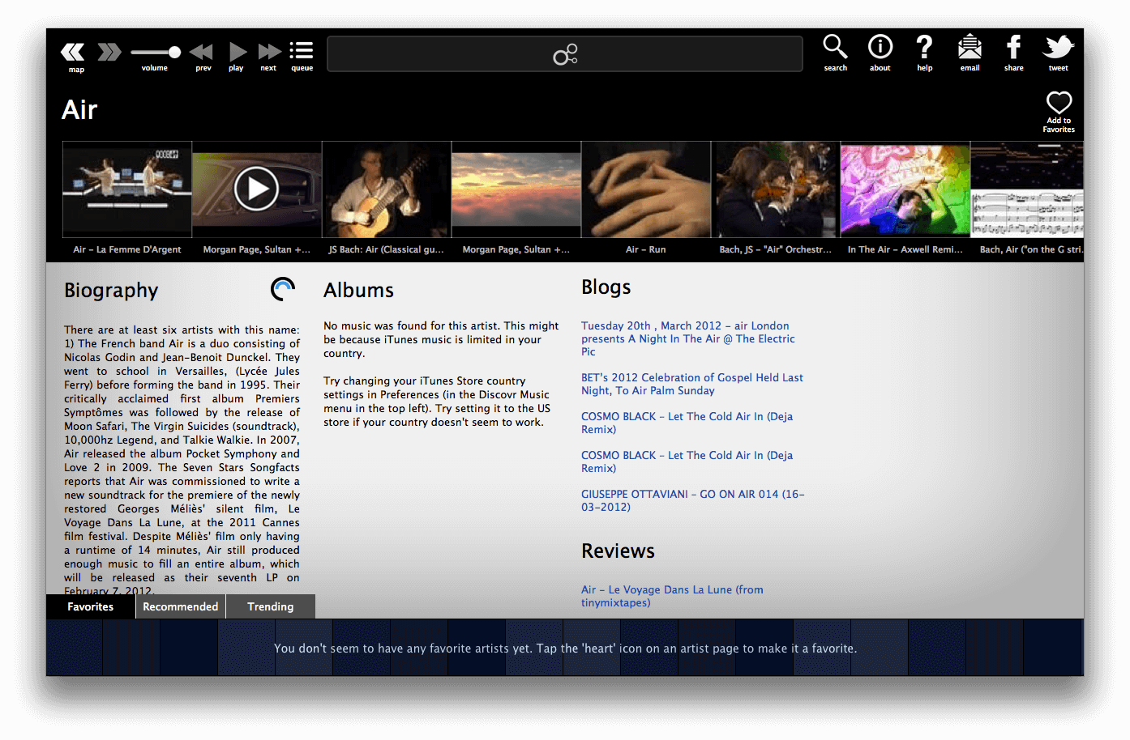Open In The Air – Axwell Remix video
1130x740 pixels.
[905, 190]
